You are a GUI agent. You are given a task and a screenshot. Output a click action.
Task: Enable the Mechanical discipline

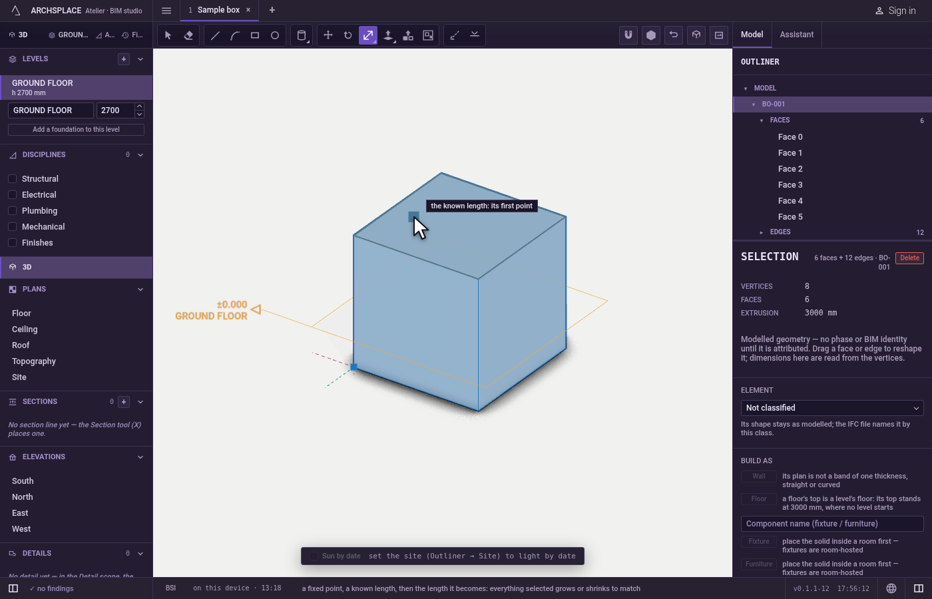pos(12,227)
